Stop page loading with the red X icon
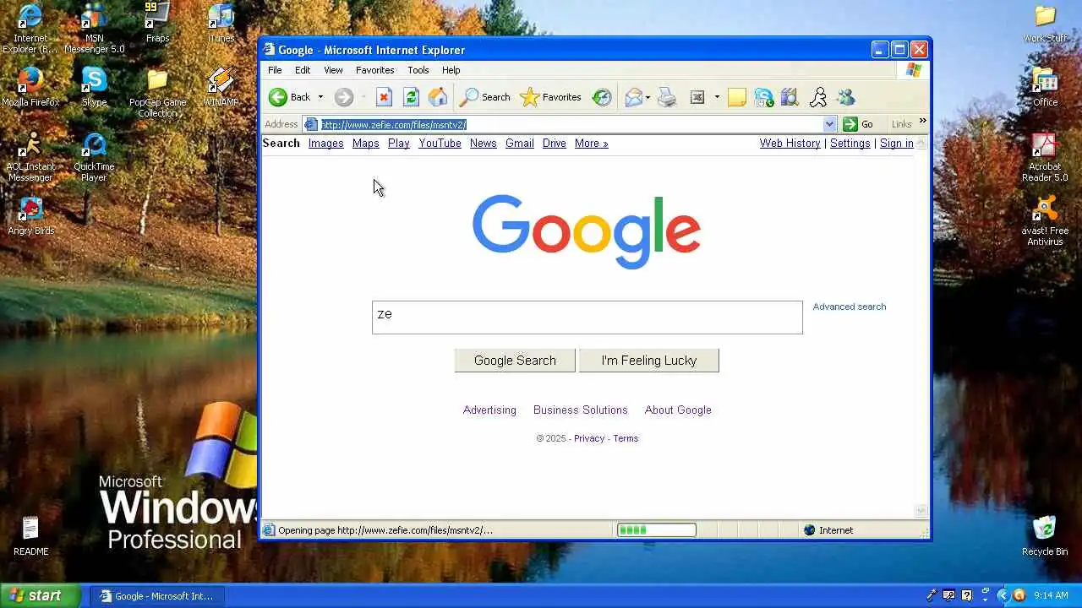This screenshot has height=608, width=1082. pos(384,97)
